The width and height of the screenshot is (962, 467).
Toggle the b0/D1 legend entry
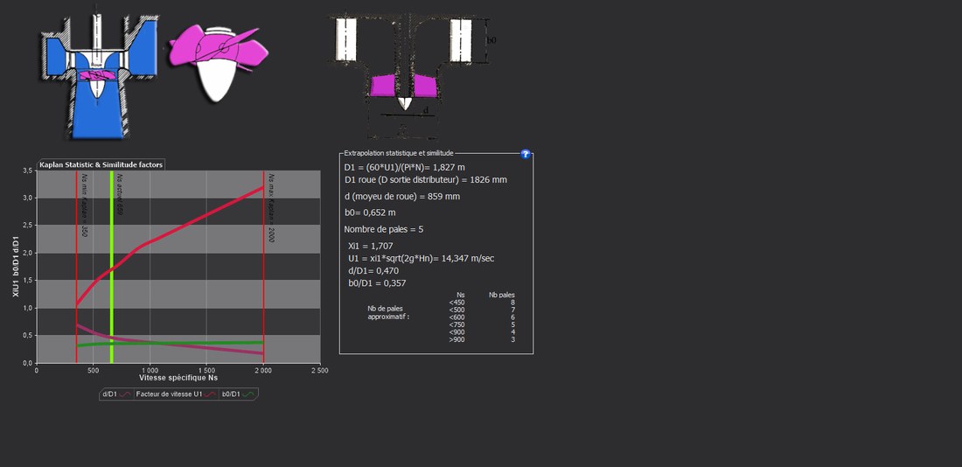tap(239, 394)
